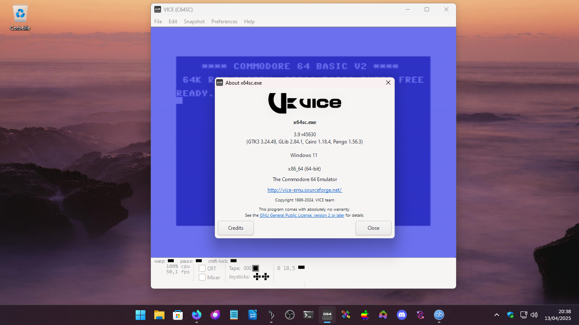Click the 100% cpu status text

click(x=178, y=266)
